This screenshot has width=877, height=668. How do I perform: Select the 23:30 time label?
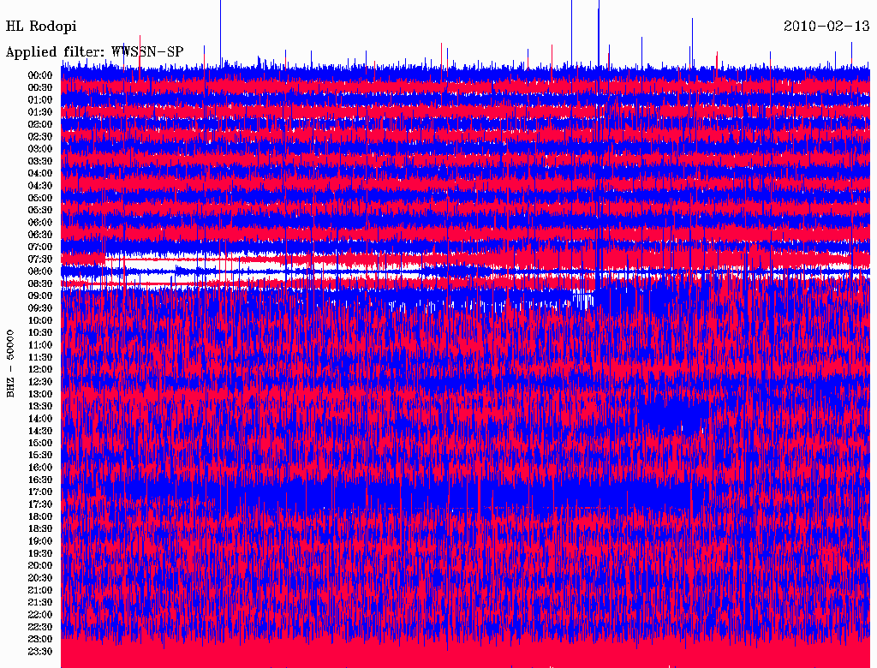pyautogui.click(x=40, y=652)
